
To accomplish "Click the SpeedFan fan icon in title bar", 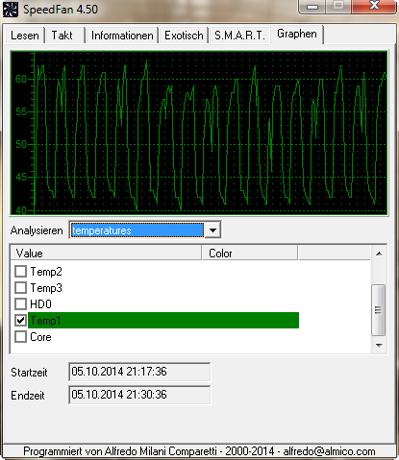I will click(11, 9).
